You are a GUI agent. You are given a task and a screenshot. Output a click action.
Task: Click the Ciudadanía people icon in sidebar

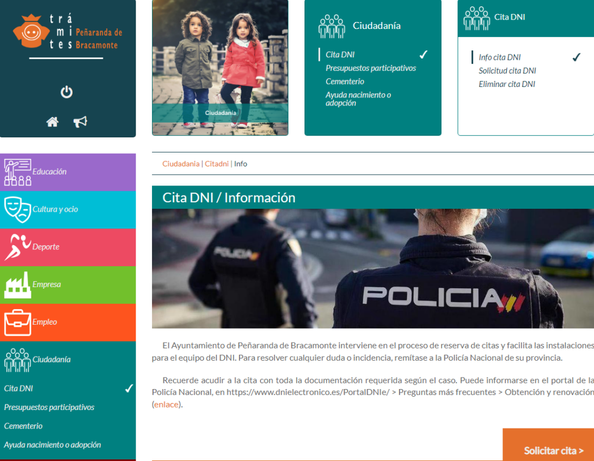coord(17,360)
